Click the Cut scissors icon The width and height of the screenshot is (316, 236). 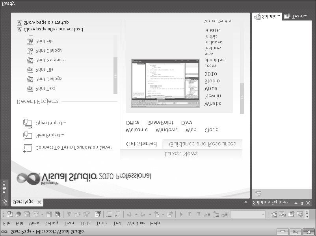pos(69,214)
